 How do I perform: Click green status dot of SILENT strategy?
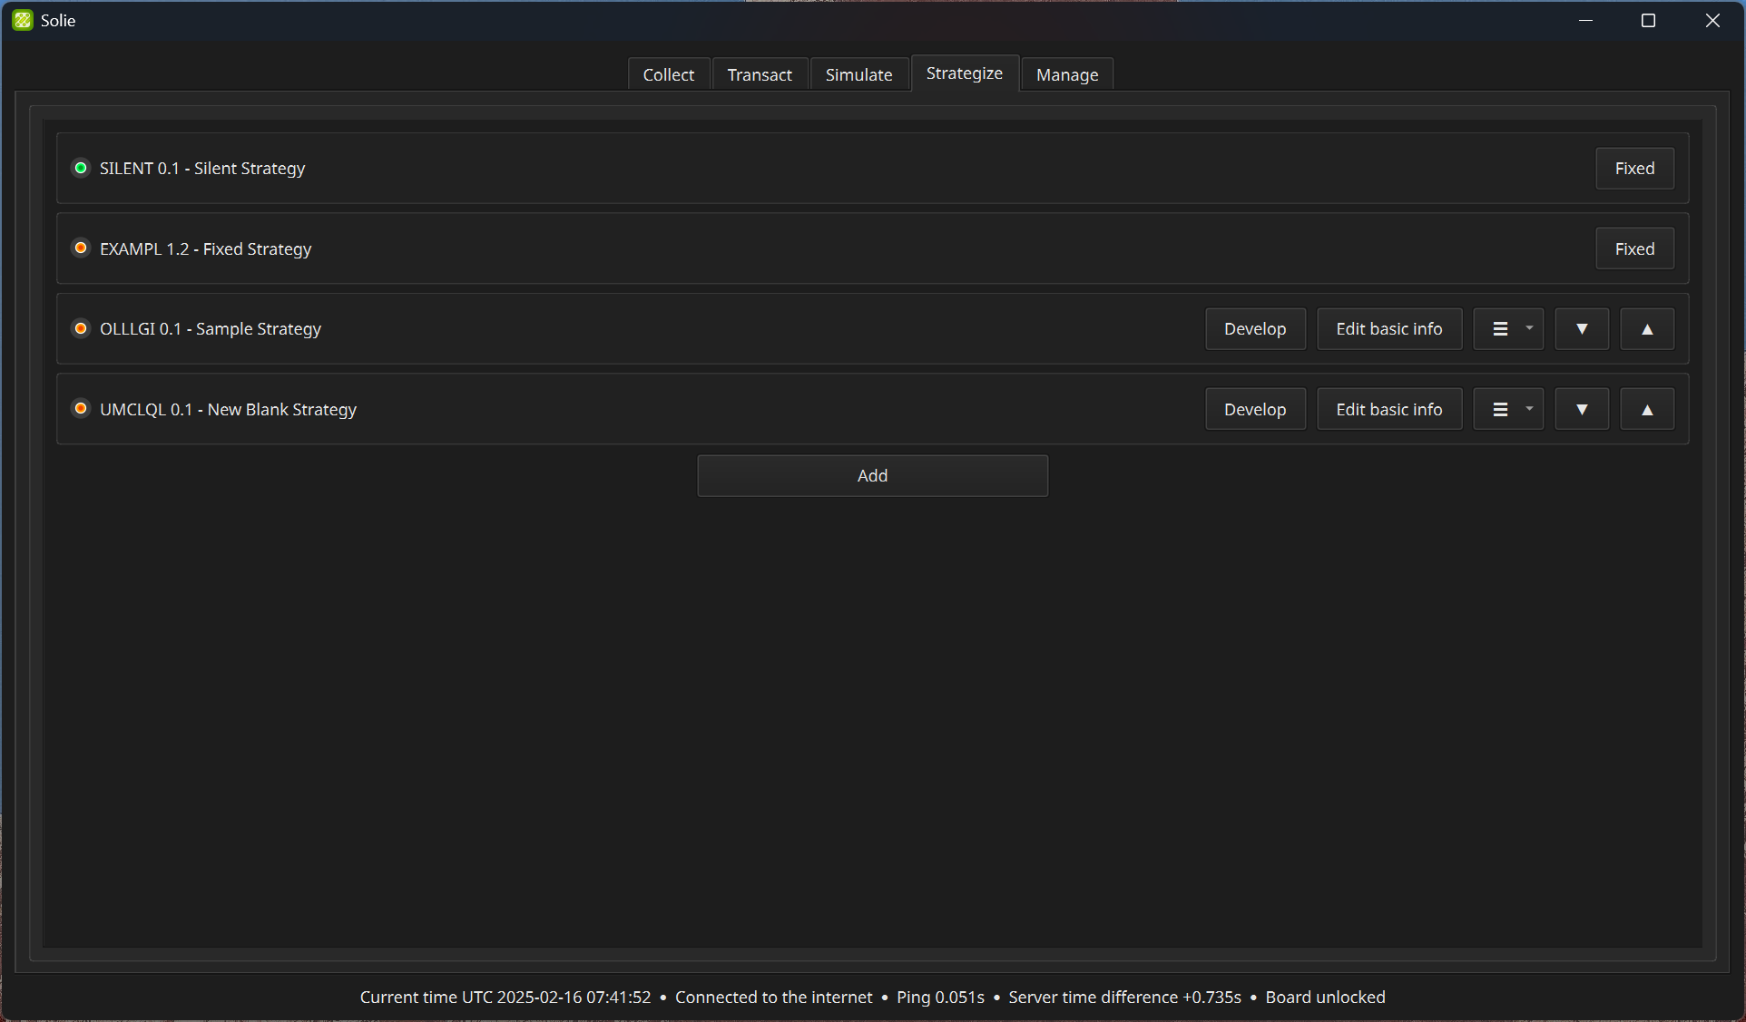81,168
